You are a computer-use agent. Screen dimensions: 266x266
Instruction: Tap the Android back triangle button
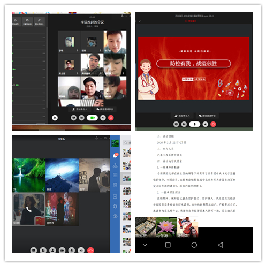click(x=221, y=245)
